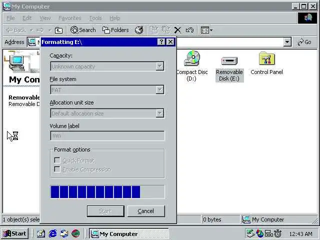This screenshot has height=240, width=320.
Task: Click the Up folder toolbar icon
Action: click(x=59, y=30)
